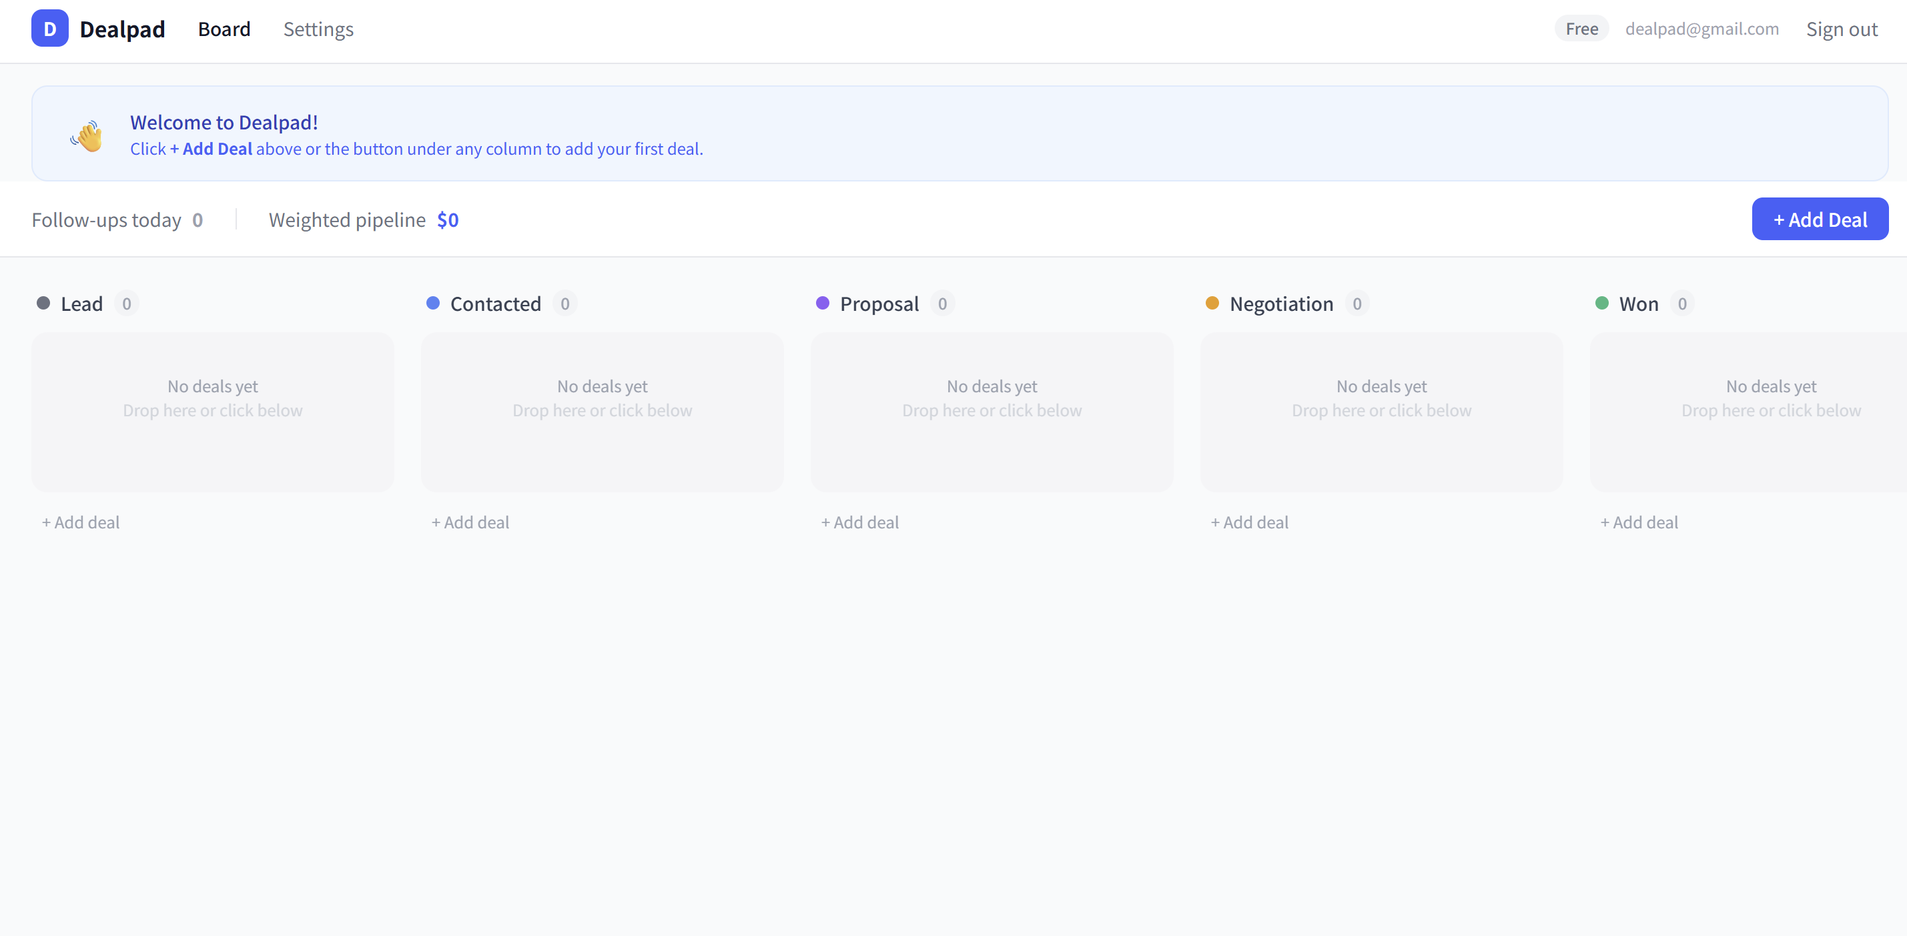The height and width of the screenshot is (936, 1907).
Task: Click the Negotiation count badge
Action: point(1357,304)
